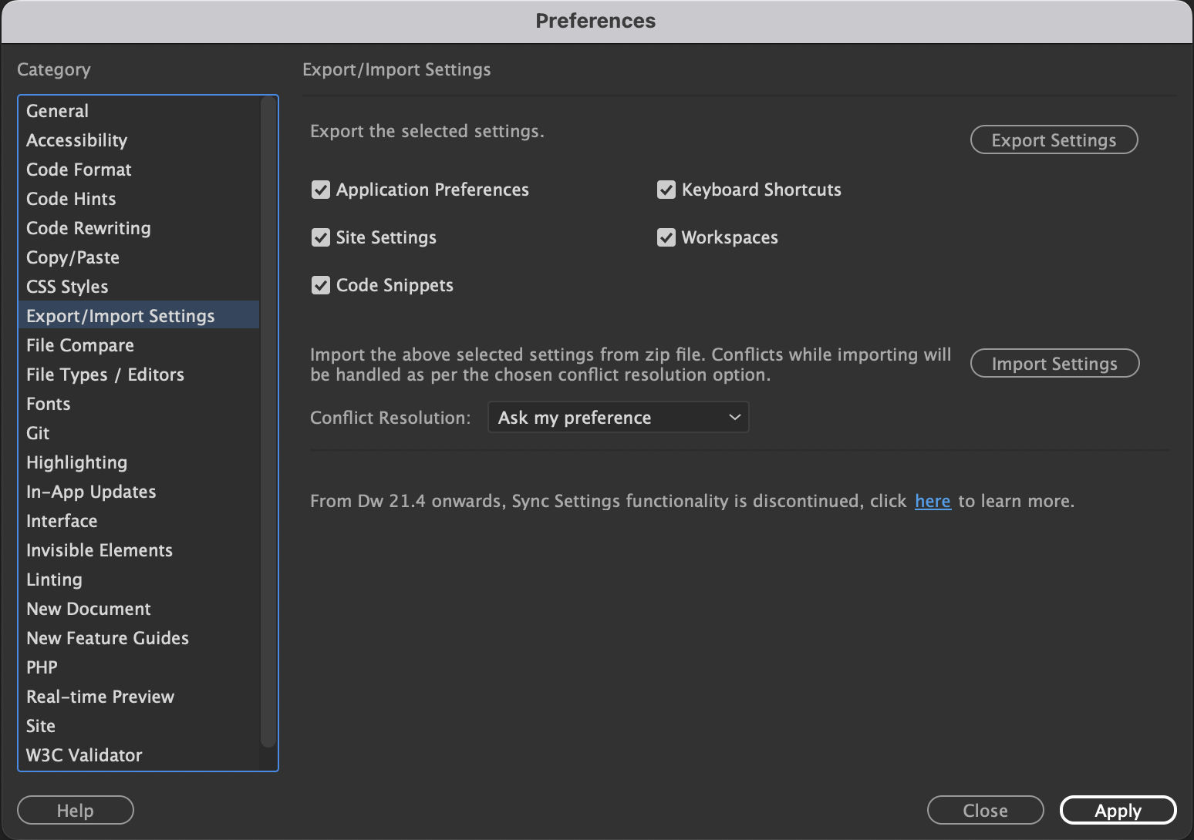
Task: Close the Preferences dialog
Action: pos(985,810)
